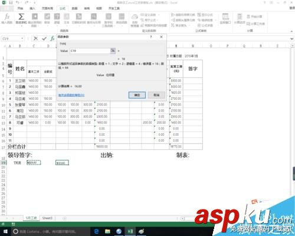This screenshot has height=236, width=295.
Task: Click the 取消 Cancel button in dialog
Action: (156, 95)
